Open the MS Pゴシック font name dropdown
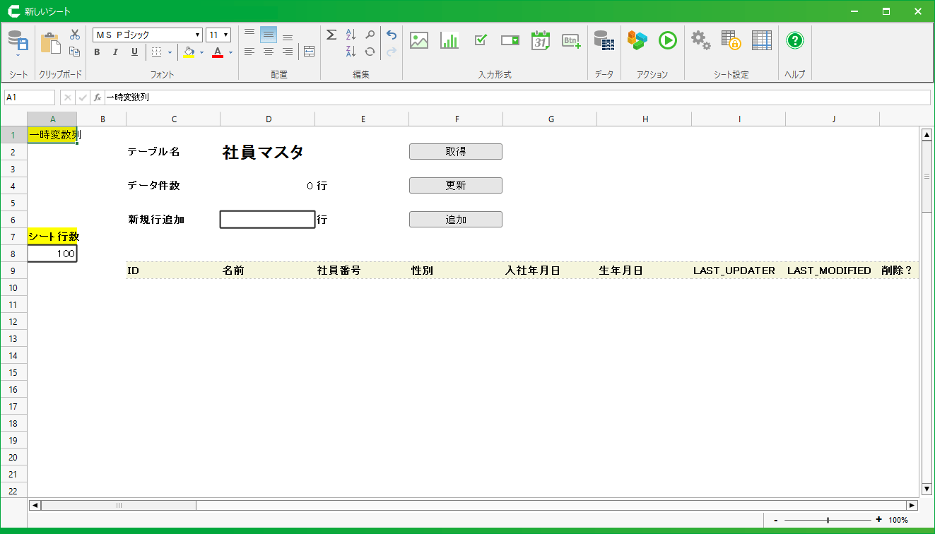Viewport: 935px width, 534px height. (198, 35)
